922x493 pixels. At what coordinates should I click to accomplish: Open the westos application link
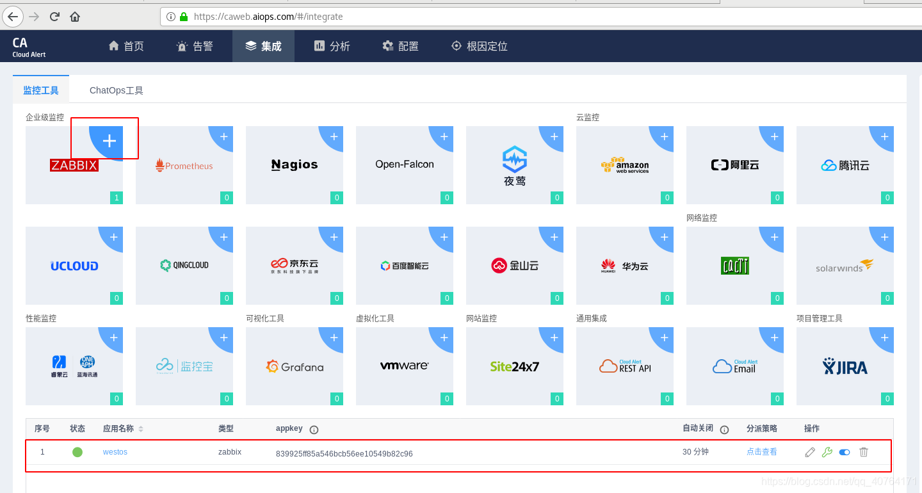[115, 451]
